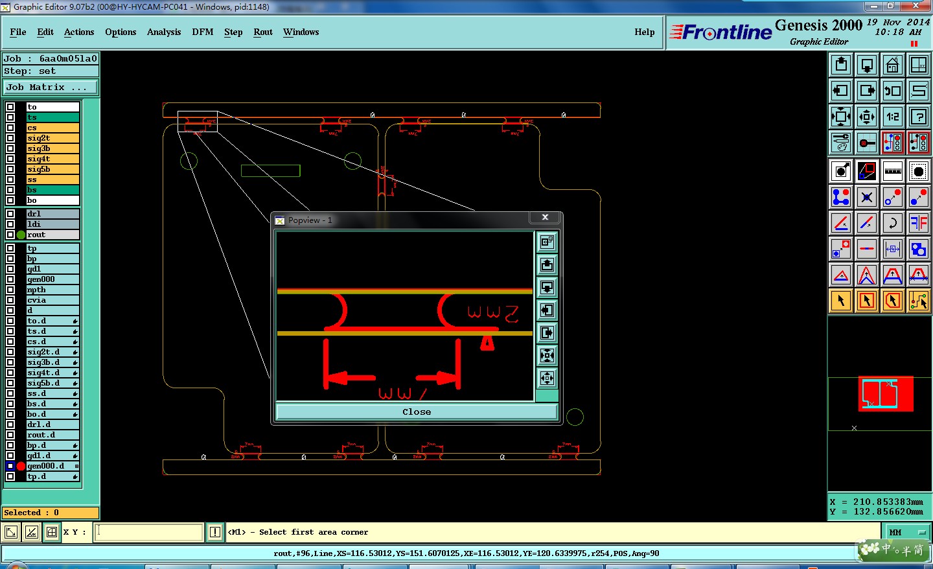Click the Close button in Popview
This screenshot has width=933, height=569.
[x=417, y=412]
